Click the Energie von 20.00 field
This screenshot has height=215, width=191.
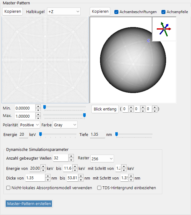click(35, 168)
